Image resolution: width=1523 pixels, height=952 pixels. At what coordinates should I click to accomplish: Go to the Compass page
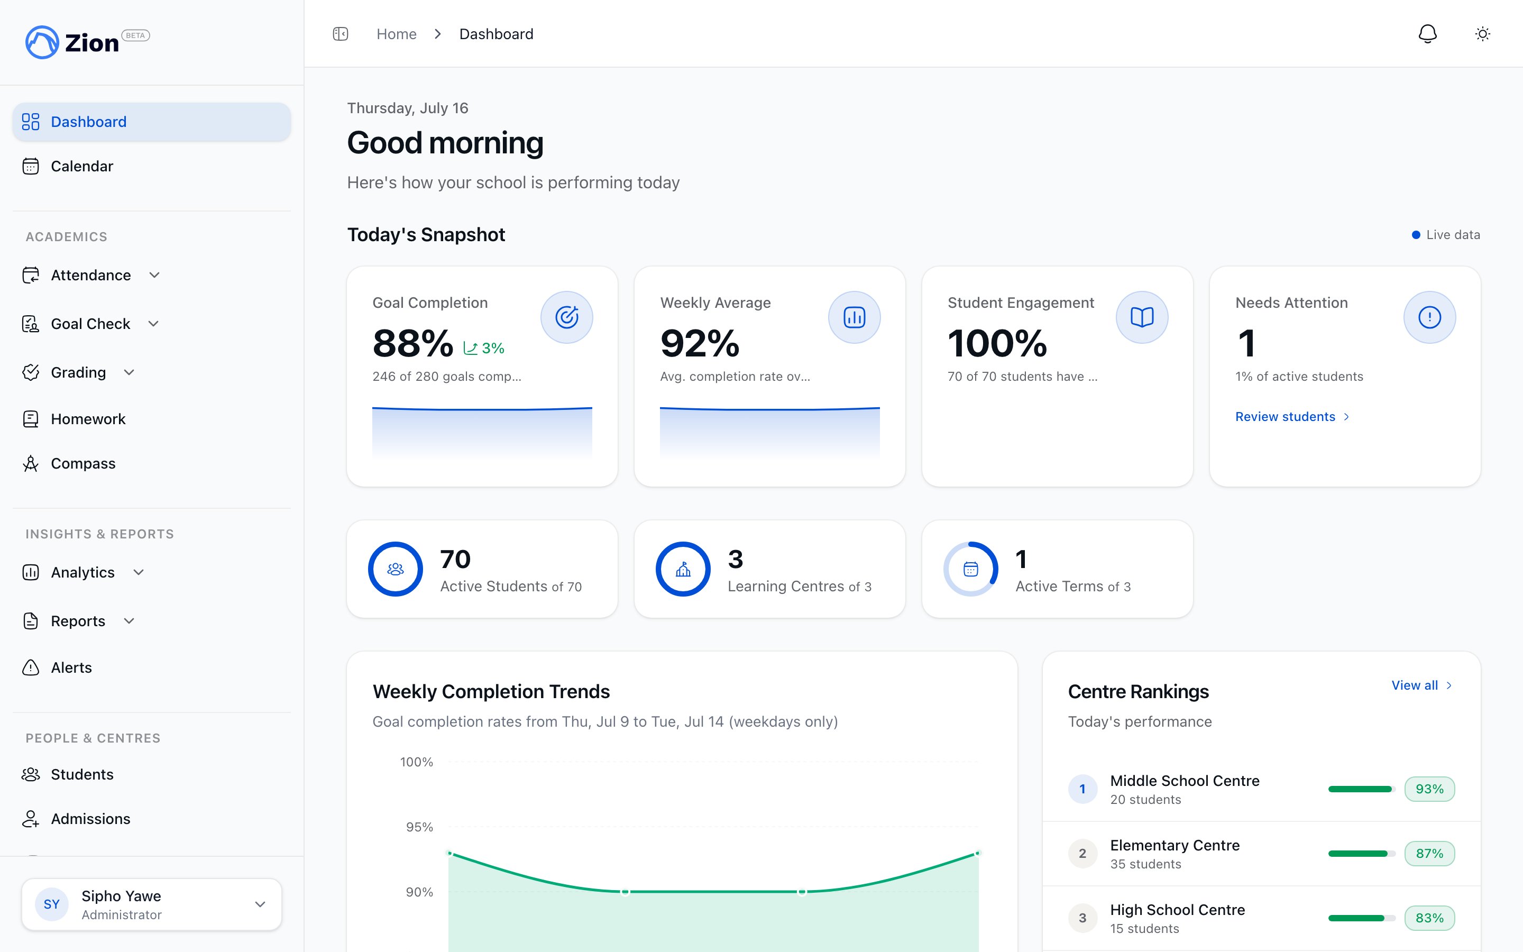[152, 463]
